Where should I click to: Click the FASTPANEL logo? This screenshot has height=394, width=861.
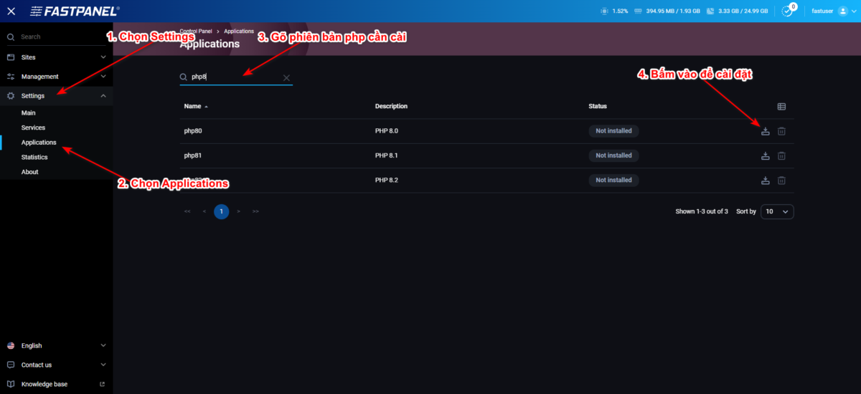click(x=75, y=11)
